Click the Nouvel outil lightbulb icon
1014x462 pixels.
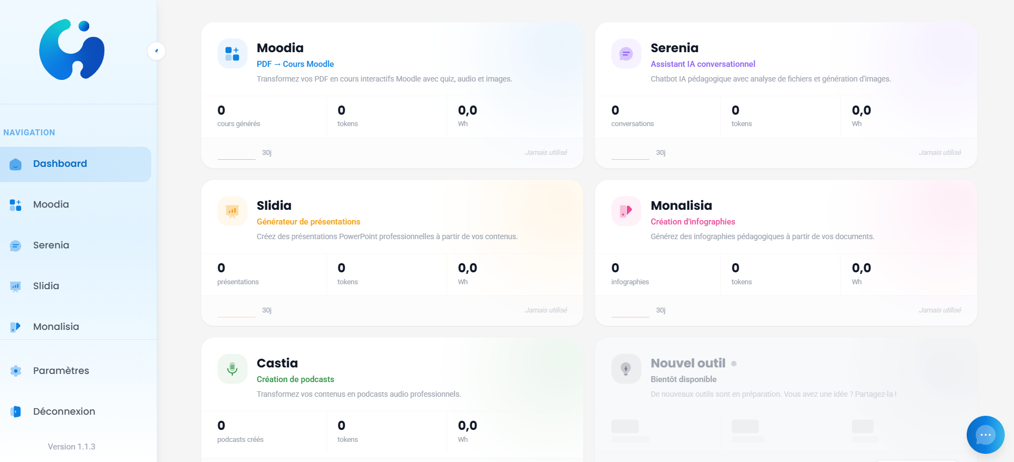point(626,369)
